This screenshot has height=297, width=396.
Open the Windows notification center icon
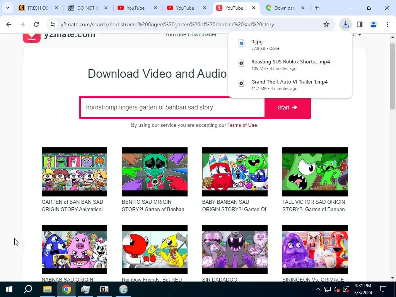383,289
